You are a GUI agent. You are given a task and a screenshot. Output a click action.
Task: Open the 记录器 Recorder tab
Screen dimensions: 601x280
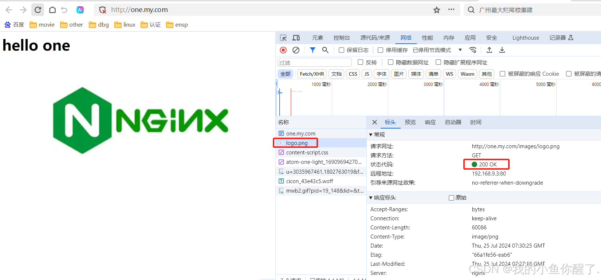[x=561, y=38]
